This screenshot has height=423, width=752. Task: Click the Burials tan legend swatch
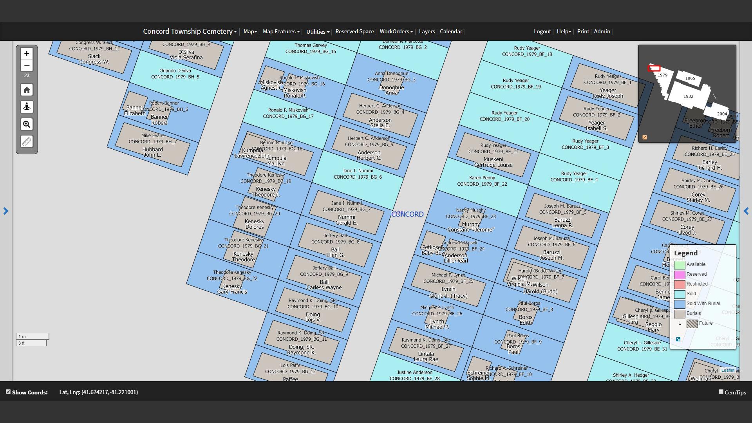coord(680,314)
